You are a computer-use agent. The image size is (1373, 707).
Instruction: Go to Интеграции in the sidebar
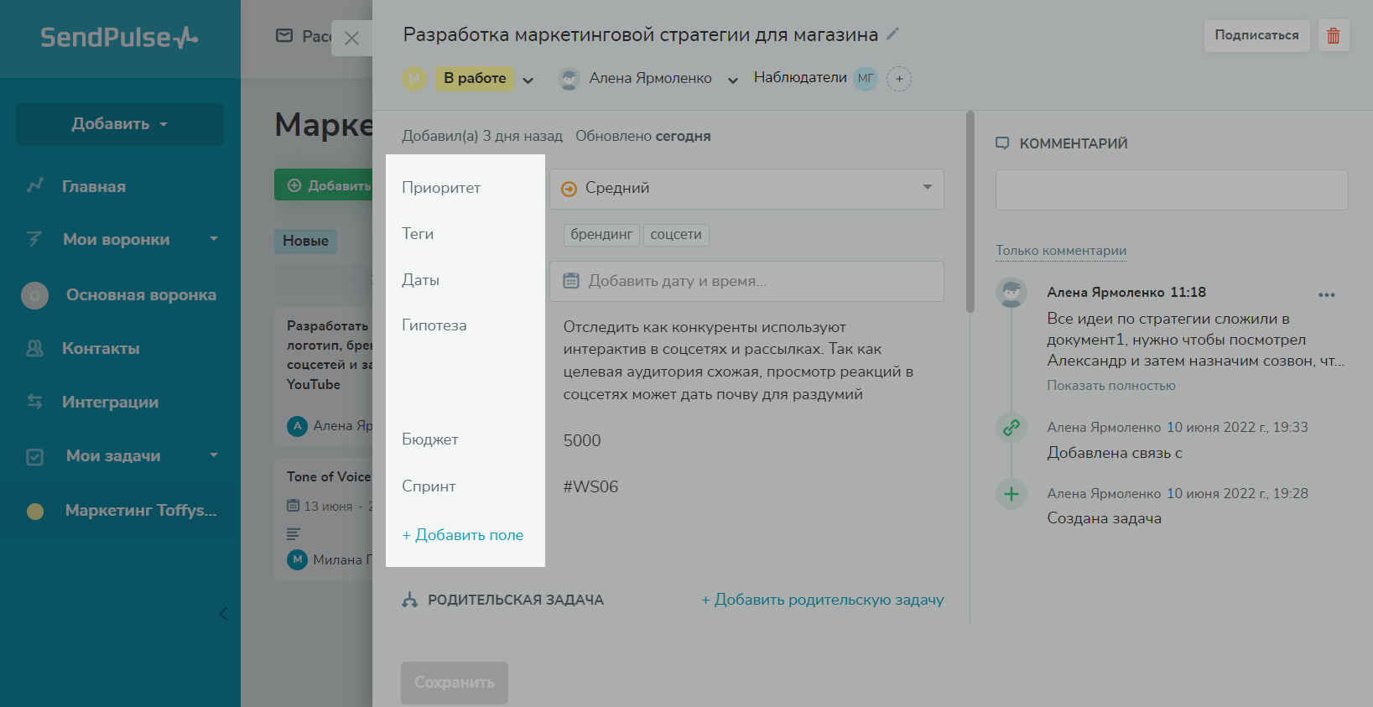coord(110,403)
